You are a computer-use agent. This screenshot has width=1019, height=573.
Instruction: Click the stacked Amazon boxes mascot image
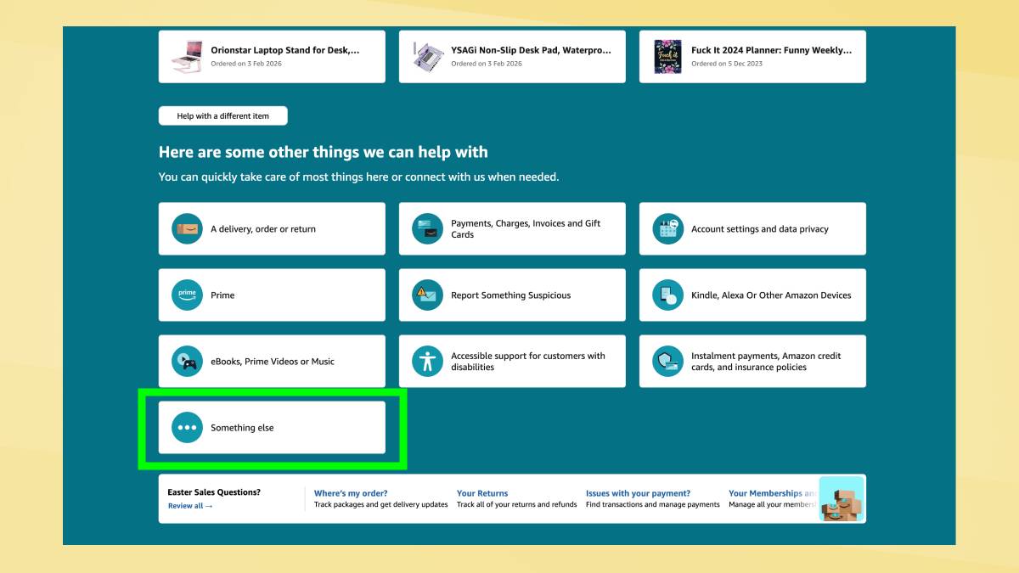point(841,499)
